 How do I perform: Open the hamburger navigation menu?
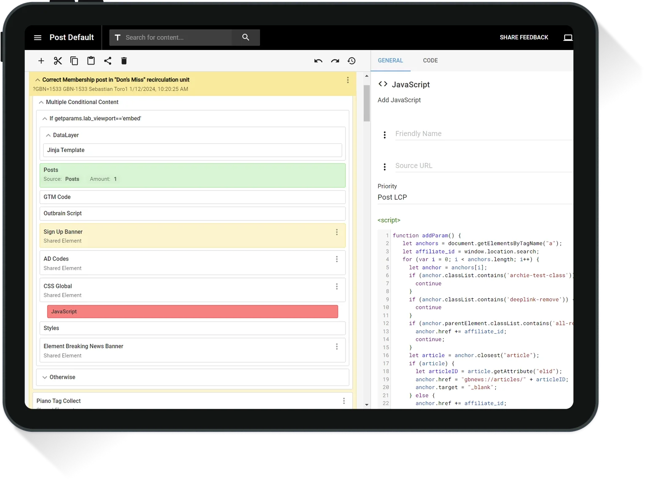pyautogui.click(x=37, y=37)
